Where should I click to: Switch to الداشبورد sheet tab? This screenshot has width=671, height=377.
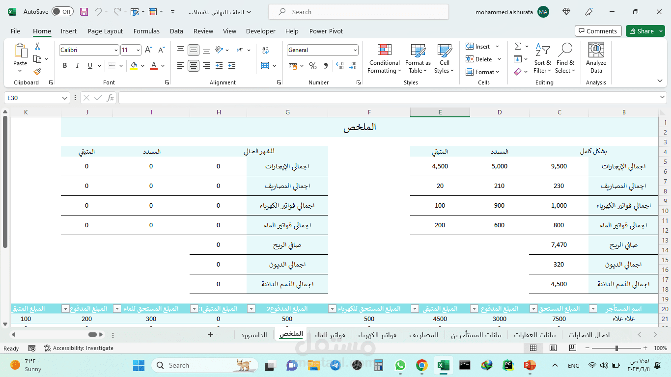(254, 335)
